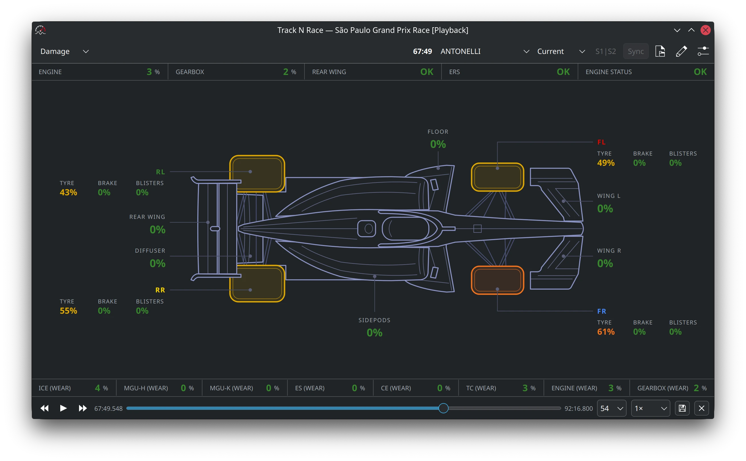Viewport: 746px width, 461px height.
Task: Click the WING R damage value
Action: tap(605, 263)
